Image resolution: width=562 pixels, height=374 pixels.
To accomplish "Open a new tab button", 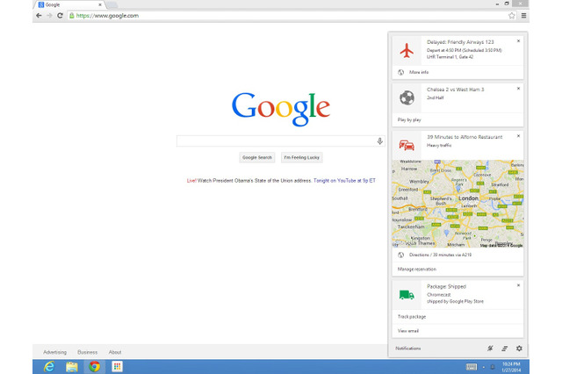I will pos(112,4).
